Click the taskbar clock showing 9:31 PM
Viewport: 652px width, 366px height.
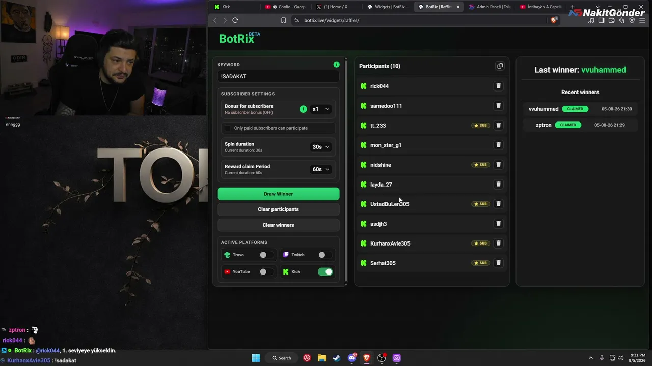pyautogui.click(x=638, y=358)
